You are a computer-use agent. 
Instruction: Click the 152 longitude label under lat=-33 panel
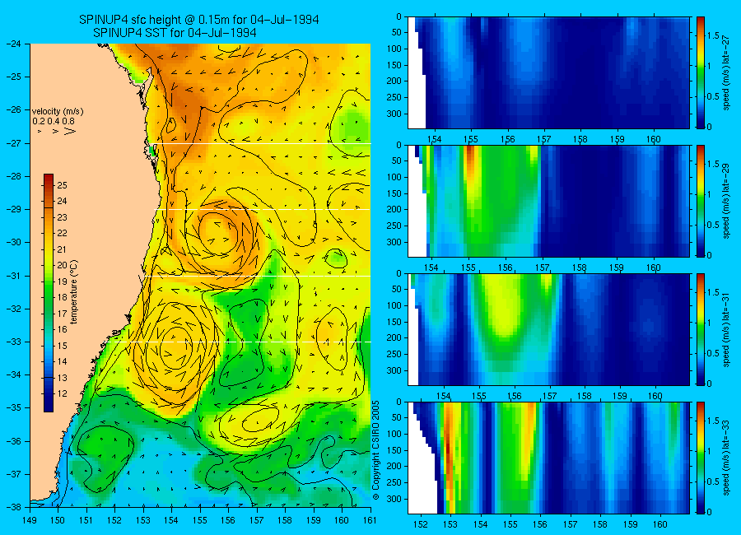(x=420, y=524)
